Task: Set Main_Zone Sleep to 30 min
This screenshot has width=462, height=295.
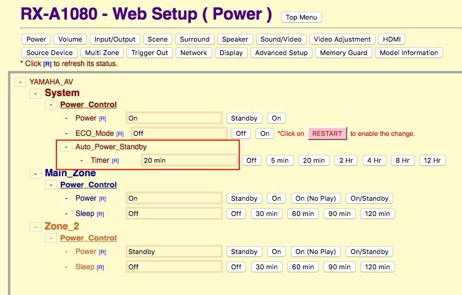Action: pyautogui.click(x=267, y=214)
